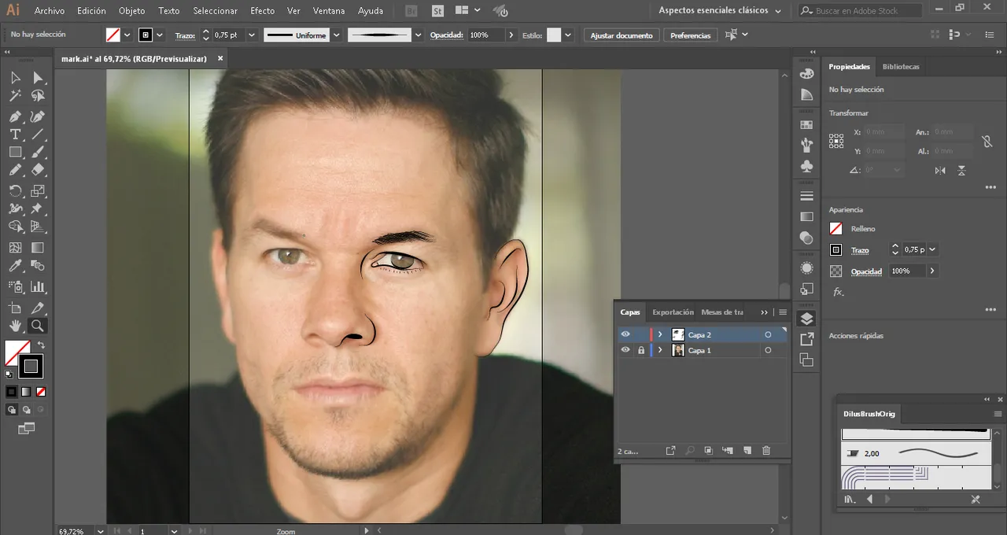
Task: Delete the selected layer with trash icon
Action: point(766,451)
